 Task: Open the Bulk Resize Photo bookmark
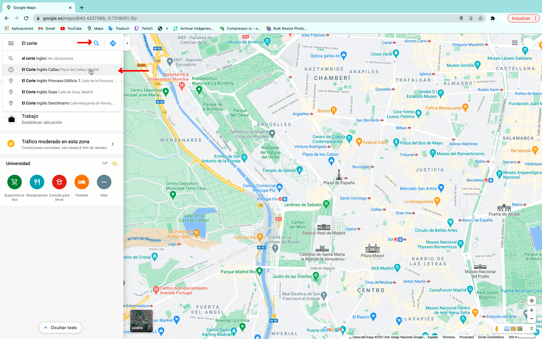(x=287, y=29)
